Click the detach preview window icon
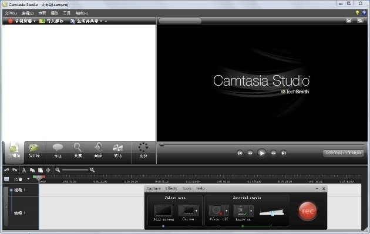370x234 pixels. click(x=360, y=21)
